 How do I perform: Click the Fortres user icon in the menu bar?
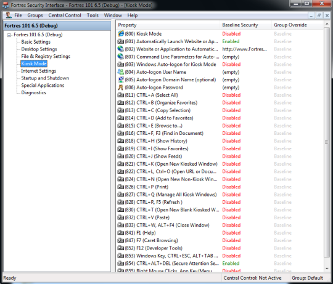click(x=9, y=15)
